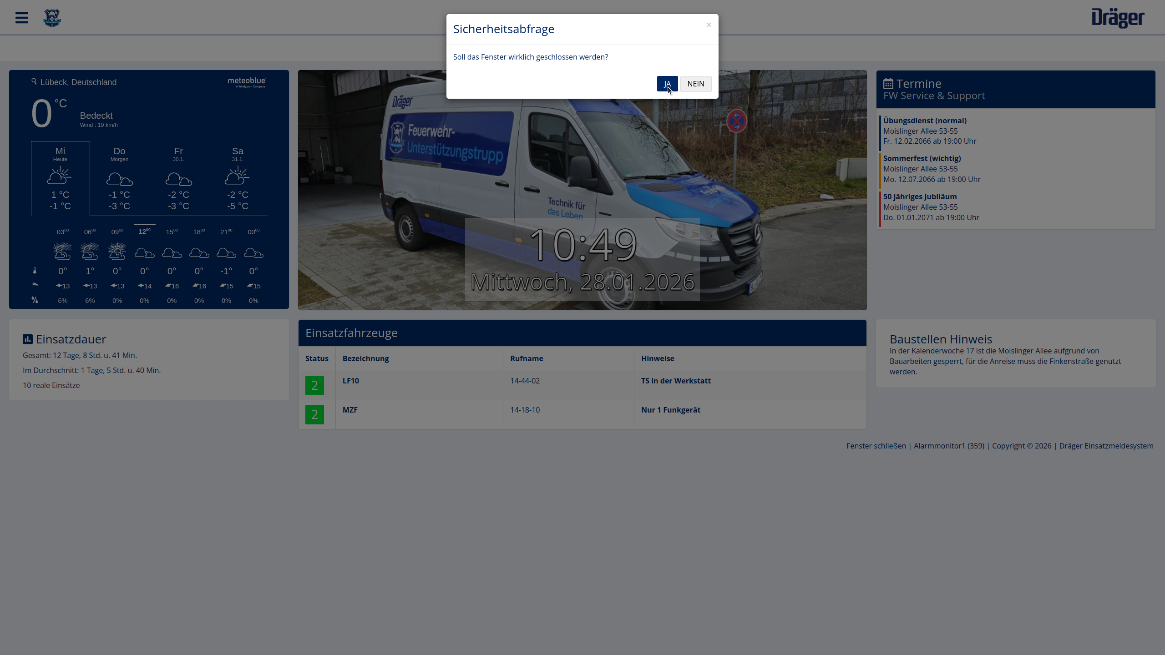
Task: Click the meteoblue logo
Action: coord(247,82)
